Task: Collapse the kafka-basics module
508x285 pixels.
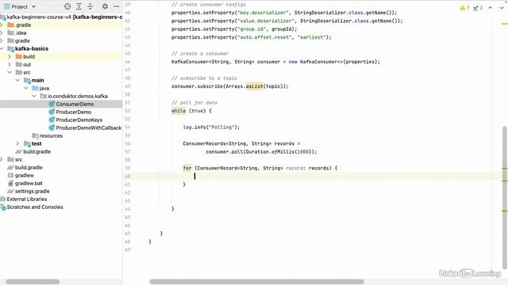Action: coord(2,48)
